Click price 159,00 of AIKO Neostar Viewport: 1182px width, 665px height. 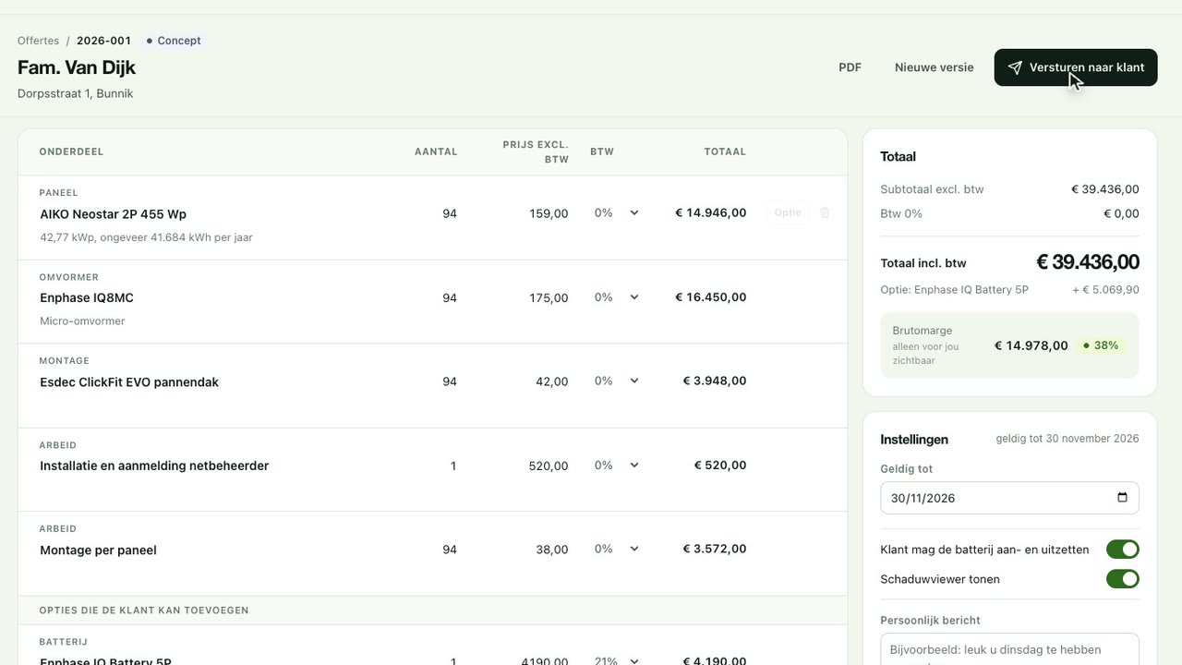(x=549, y=213)
